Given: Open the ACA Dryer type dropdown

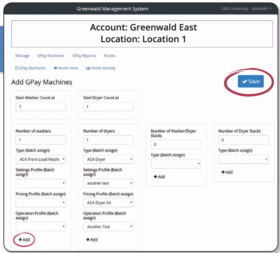Looking at the screenshot, I should point(108,159).
